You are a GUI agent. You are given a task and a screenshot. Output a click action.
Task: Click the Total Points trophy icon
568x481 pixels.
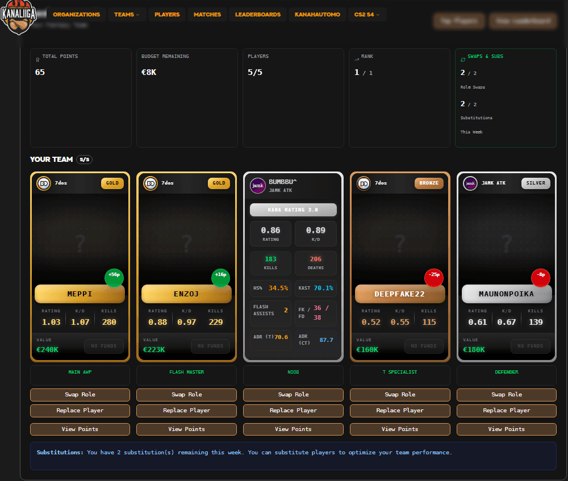(x=37, y=60)
